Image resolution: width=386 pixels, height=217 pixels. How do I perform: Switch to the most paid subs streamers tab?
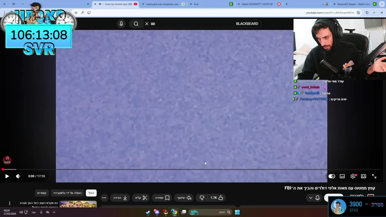coord(163,4)
